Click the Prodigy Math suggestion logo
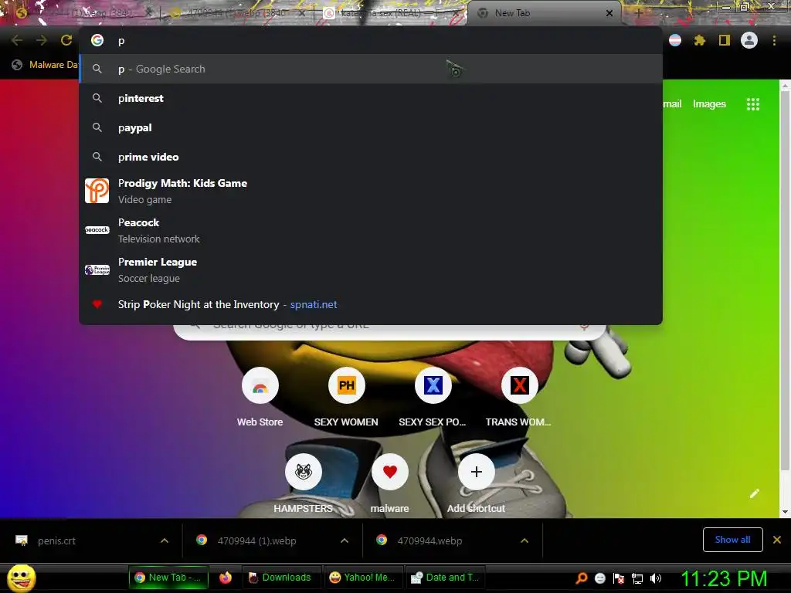The image size is (791, 593). coord(97,191)
